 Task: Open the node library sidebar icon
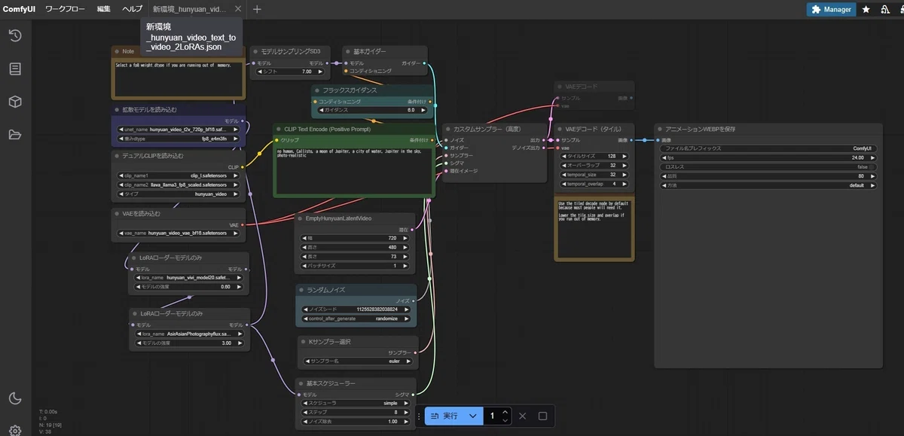(15, 69)
